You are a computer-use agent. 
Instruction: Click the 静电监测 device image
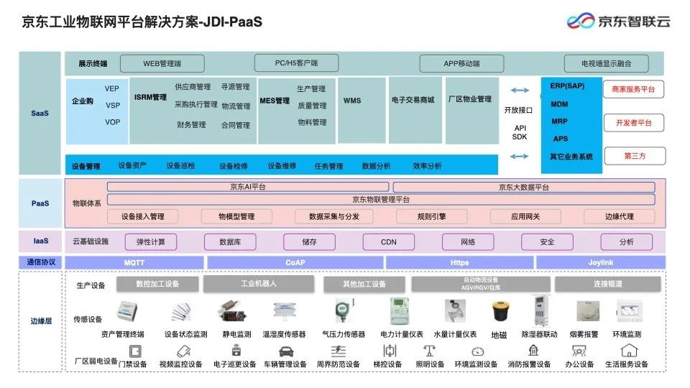tap(231, 311)
